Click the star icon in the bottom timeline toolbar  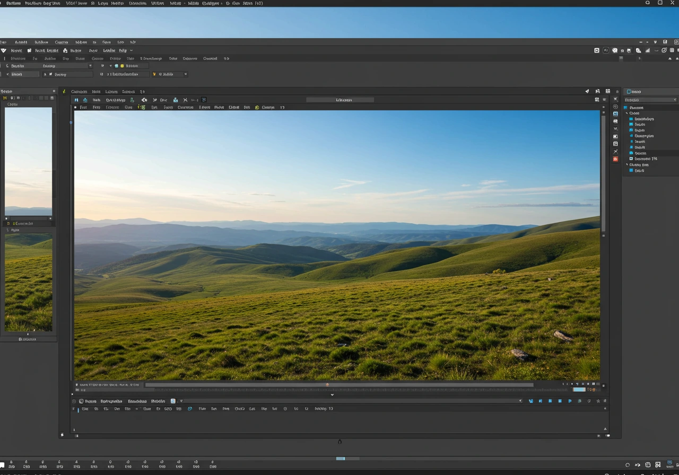[598, 401]
